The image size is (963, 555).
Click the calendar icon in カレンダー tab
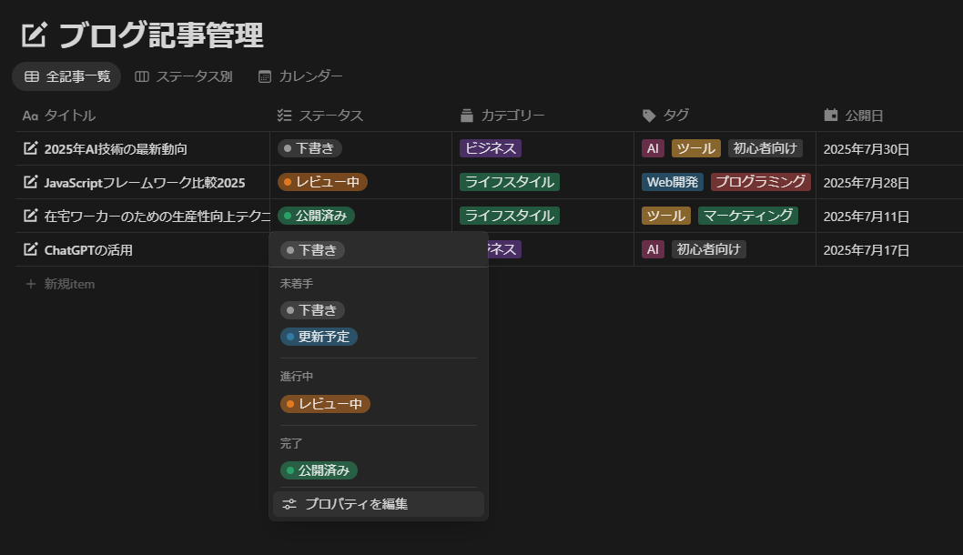pyautogui.click(x=265, y=76)
